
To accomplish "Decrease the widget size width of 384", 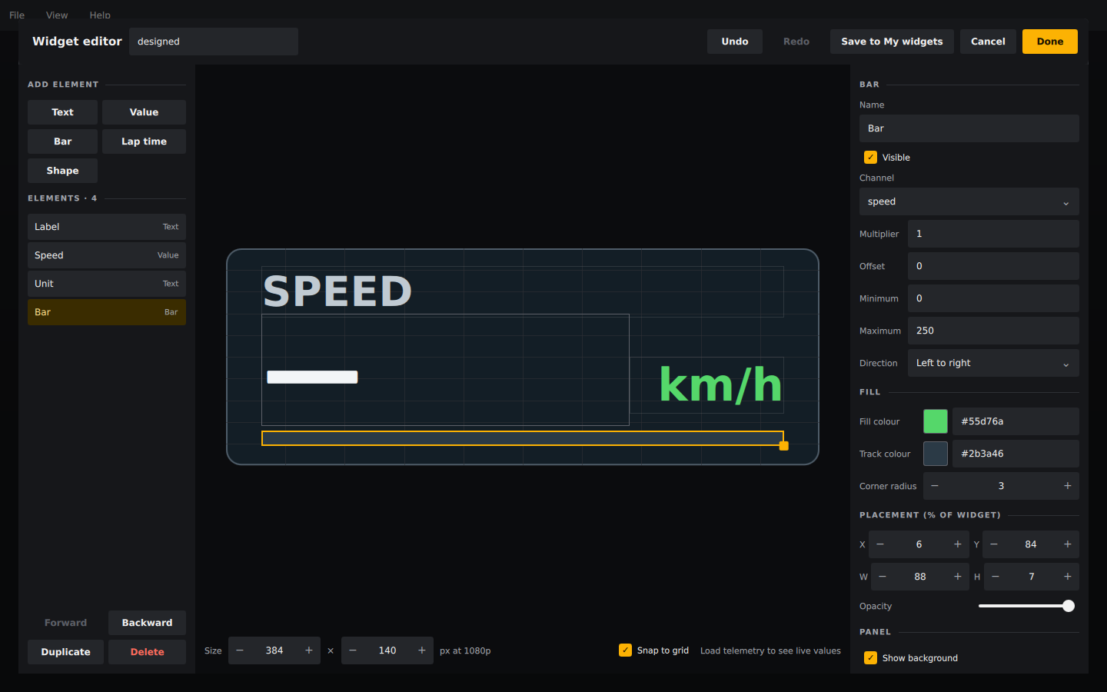I will (240, 650).
